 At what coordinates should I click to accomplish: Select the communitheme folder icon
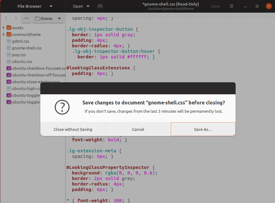tap(9, 34)
